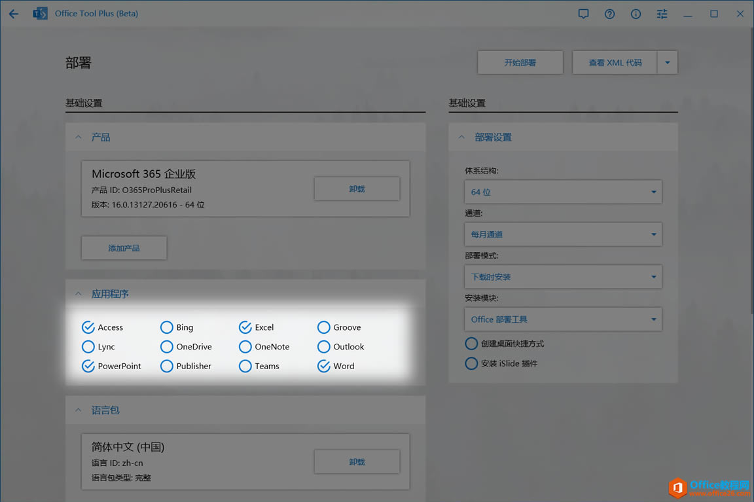
Task: Open the 部署模式 deployment mode dropdown
Action: tap(563, 276)
